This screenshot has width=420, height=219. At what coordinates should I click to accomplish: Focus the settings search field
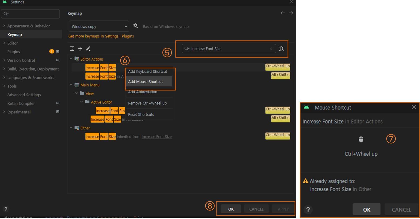click(x=30, y=14)
